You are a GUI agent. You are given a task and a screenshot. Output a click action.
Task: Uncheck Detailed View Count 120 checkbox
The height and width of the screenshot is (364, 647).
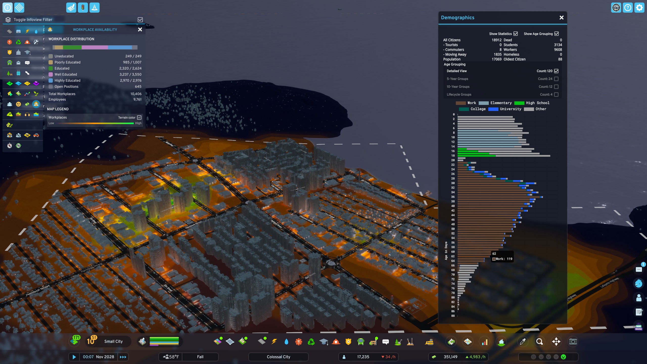click(556, 71)
